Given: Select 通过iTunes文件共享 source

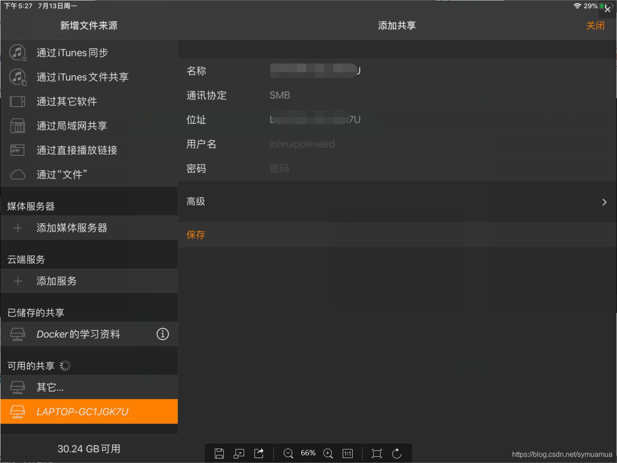Looking at the screenshot, I should point(89,77).
